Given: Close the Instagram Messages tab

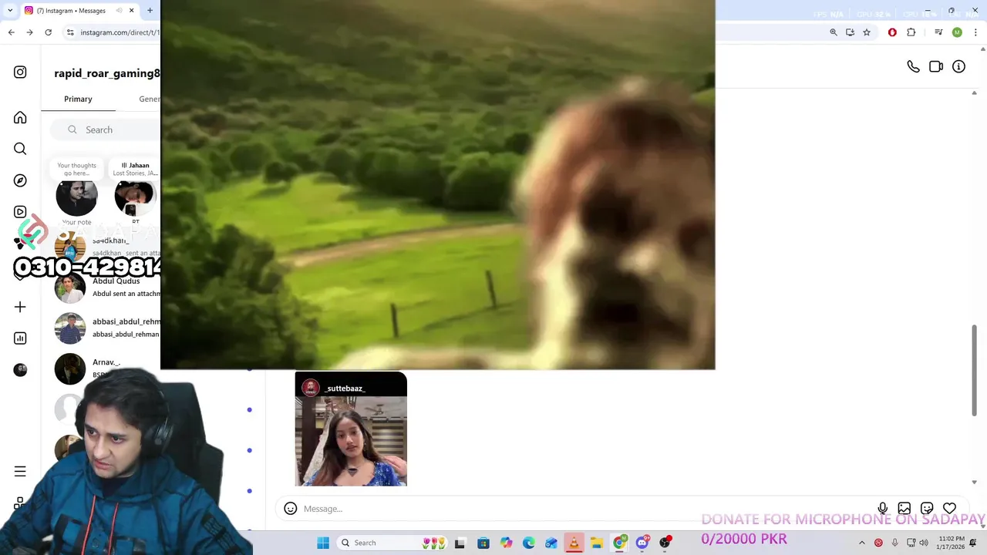Looking at the screenshot, I should point(131,10).
